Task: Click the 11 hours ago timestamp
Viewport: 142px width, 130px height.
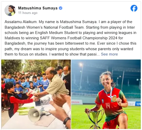Action: pyautogui.click(x=28, y=13)
